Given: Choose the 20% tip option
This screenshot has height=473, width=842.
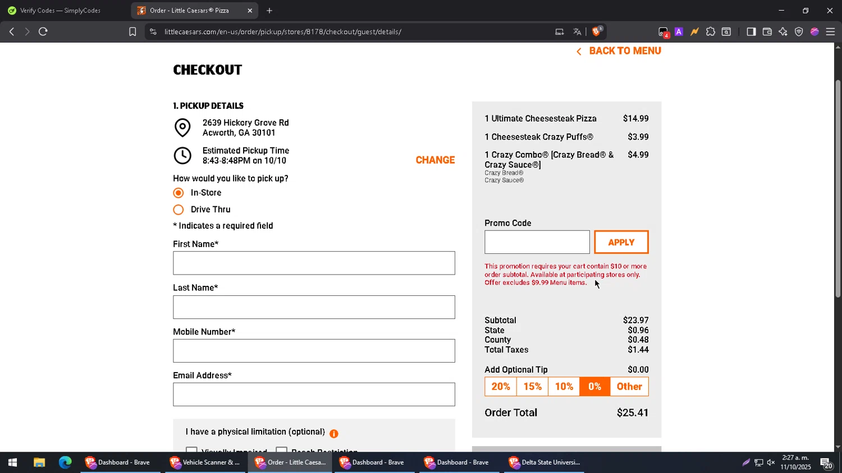Looking at the screenshot, I should click(x=501, y=387).
